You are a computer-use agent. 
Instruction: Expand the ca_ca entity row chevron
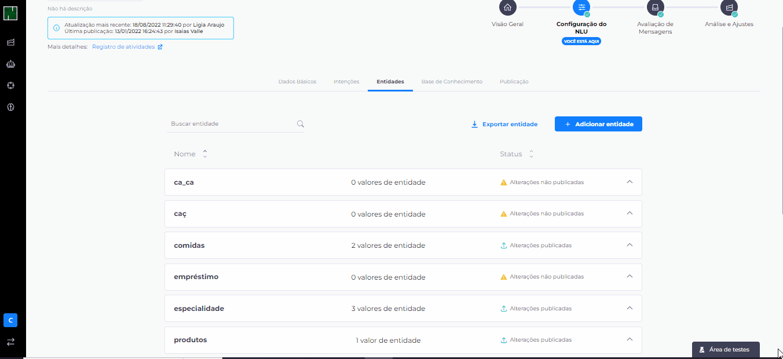pyautogui.click(x=630, y=182)
